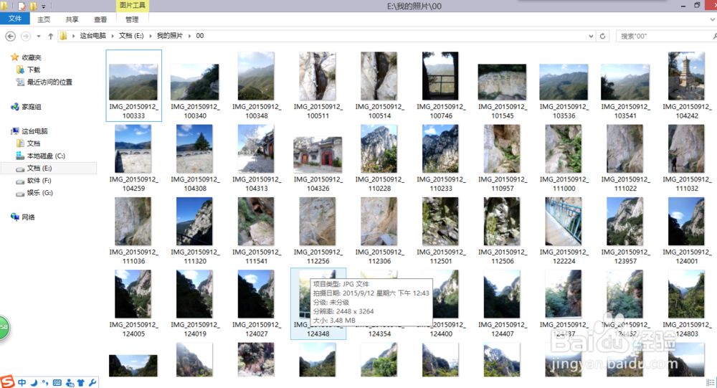717x388 pixels.
Task: Select 家庭组 in the navigation pane
Action: click(27, 107)
